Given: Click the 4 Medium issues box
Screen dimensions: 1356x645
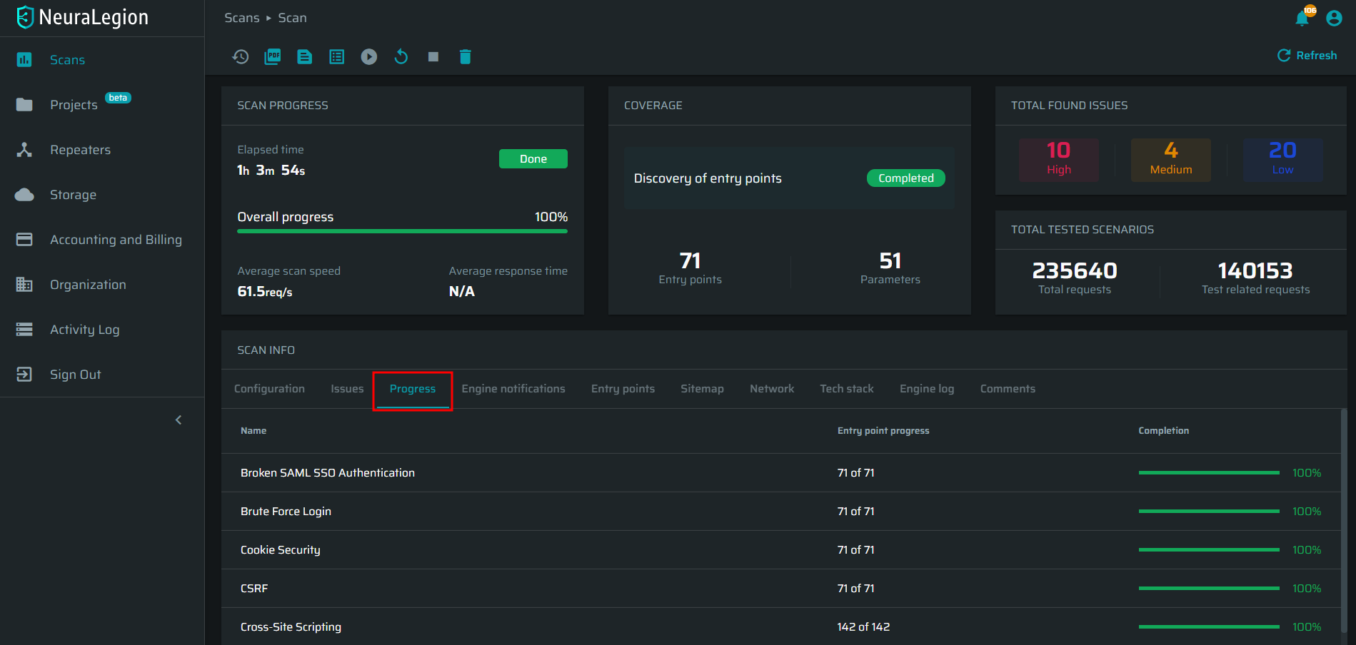Looking at the screenshot, I should click(x=1171, y=160).
